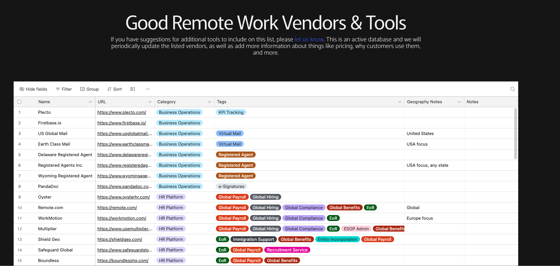Open the row height icon
Image resolution: width=560 pixels, height=266 pixels.
[x=132, y=89]
